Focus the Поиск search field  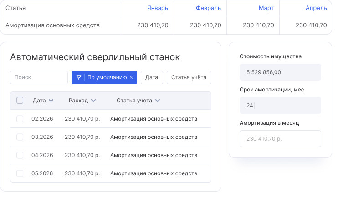pos(39,77)
